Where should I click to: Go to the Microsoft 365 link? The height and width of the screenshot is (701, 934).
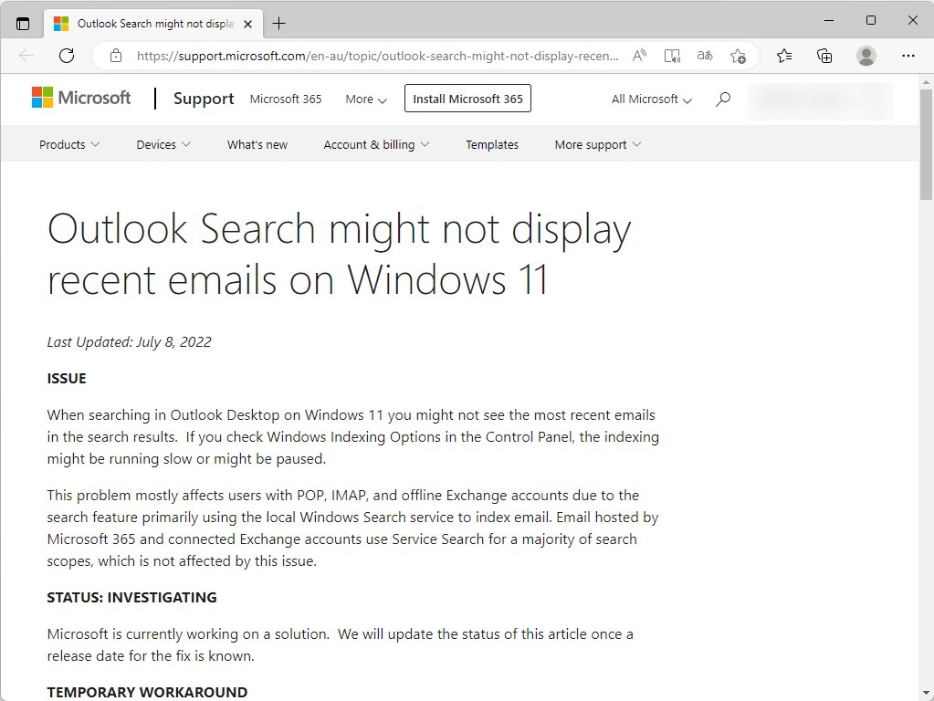(x=286, y=99)
